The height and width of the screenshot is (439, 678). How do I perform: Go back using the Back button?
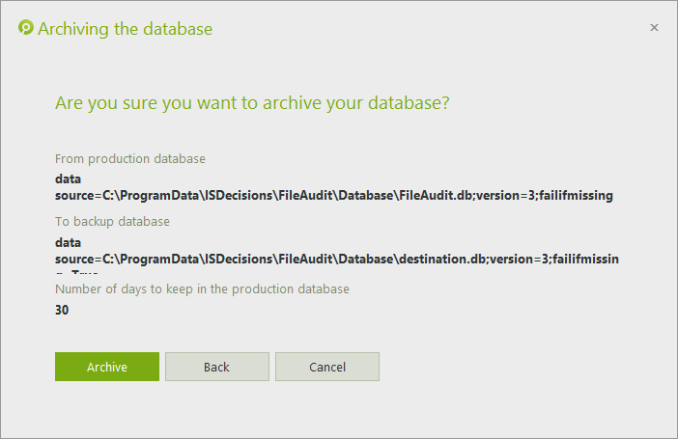(x=216, y=367)
